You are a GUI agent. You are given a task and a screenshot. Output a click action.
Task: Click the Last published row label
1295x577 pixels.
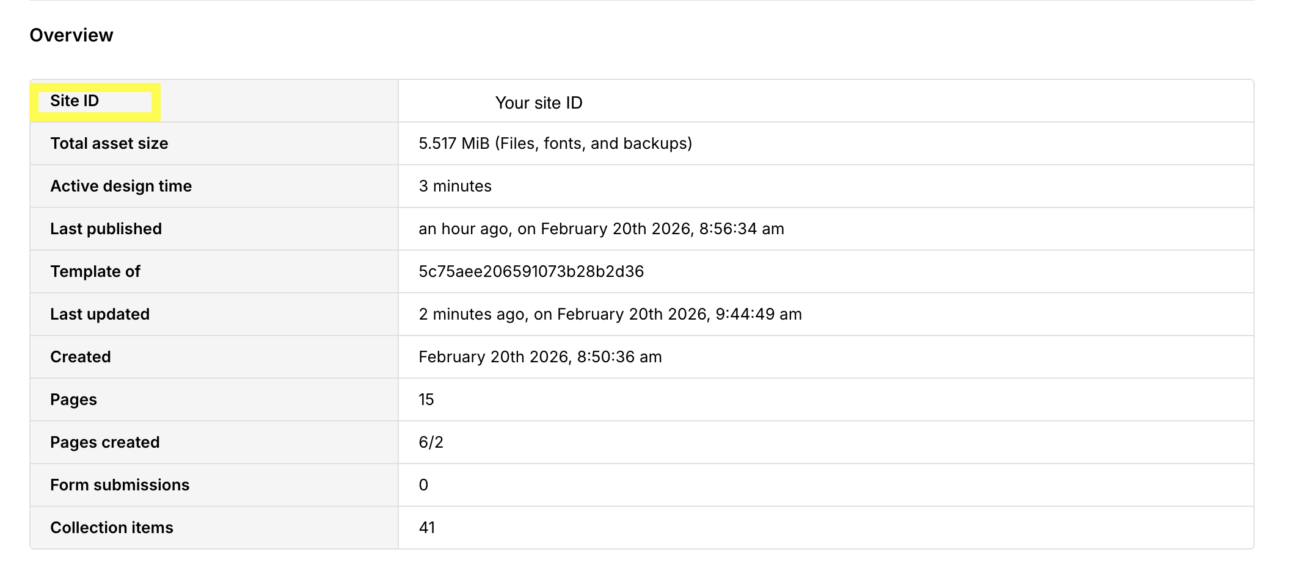click(x=106, y=229)
